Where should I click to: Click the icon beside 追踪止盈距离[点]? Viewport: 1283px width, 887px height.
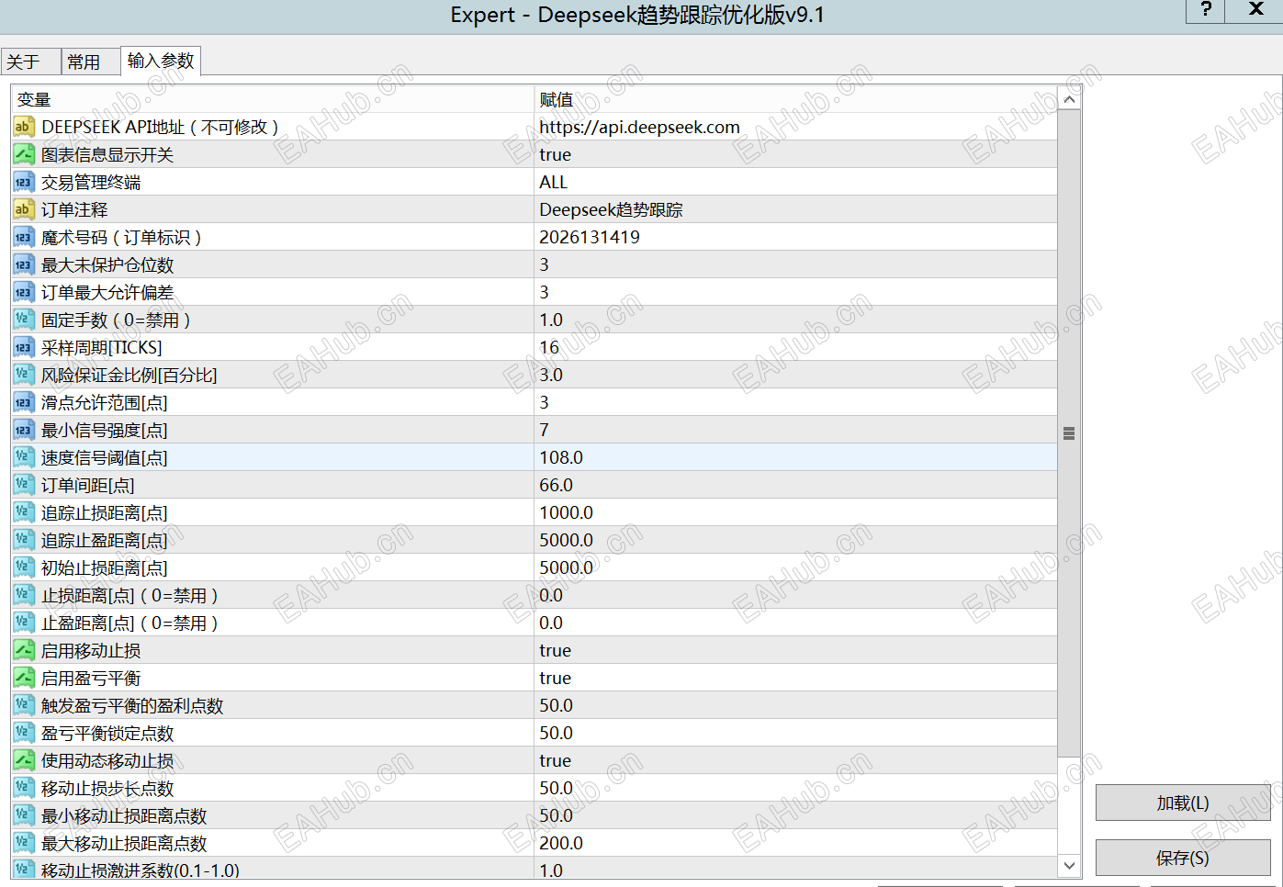point(24,540)
